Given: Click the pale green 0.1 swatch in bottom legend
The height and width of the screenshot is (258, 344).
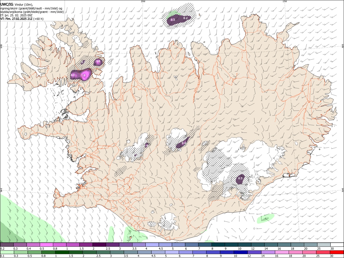Looking at the screenshot, I should click(7, 252).
